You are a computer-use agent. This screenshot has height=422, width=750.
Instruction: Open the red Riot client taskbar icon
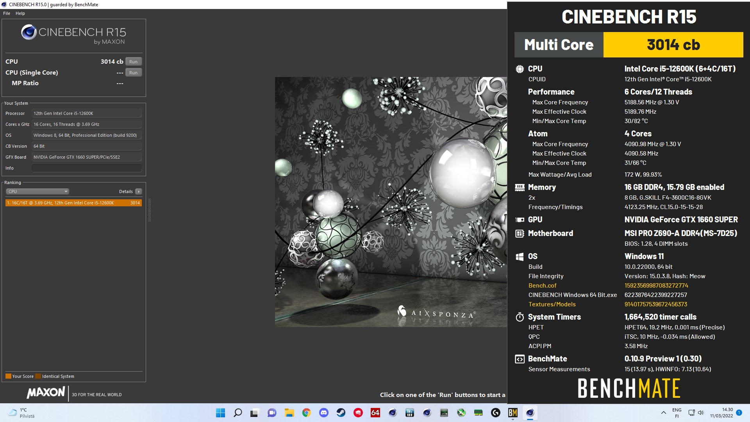358,413
